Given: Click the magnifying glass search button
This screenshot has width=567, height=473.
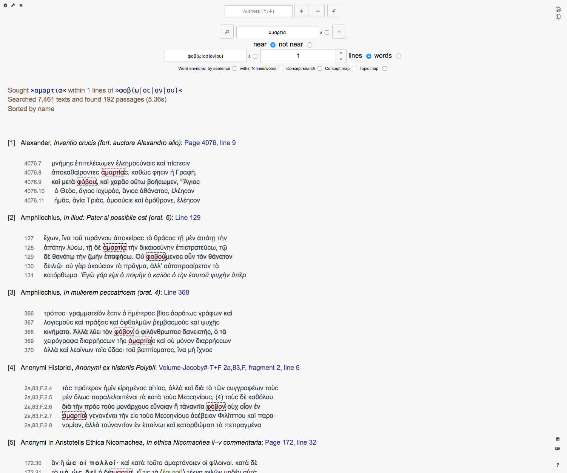Looking at the screenshot, I should pos(226,32).
